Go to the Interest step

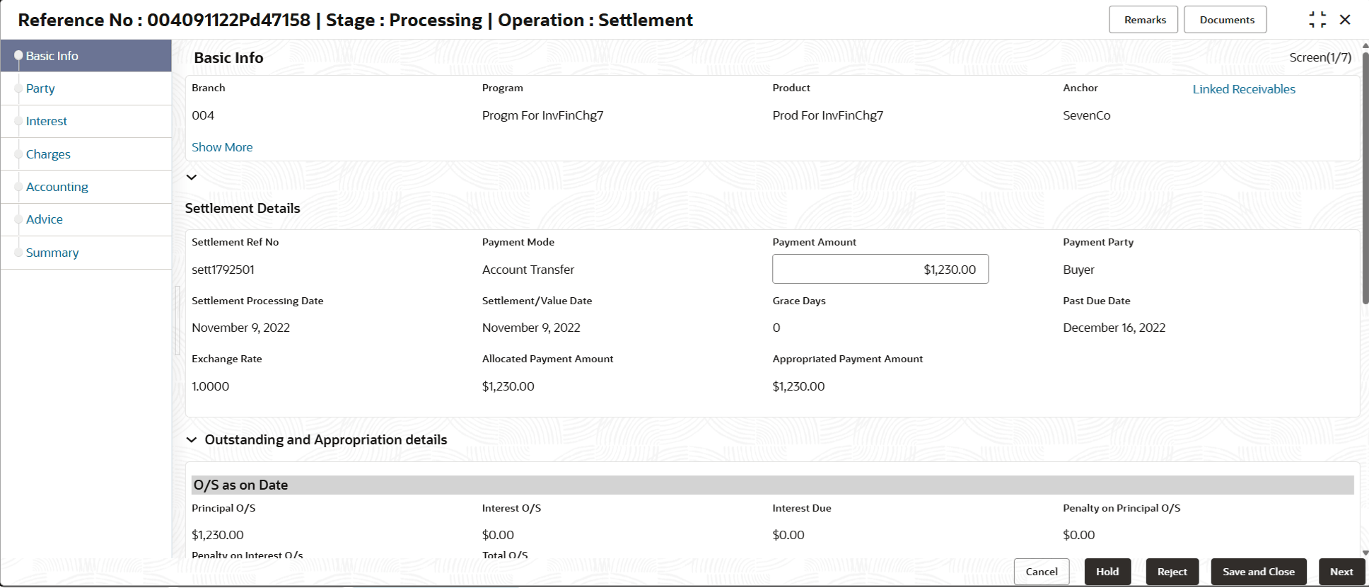click(47, 121)
